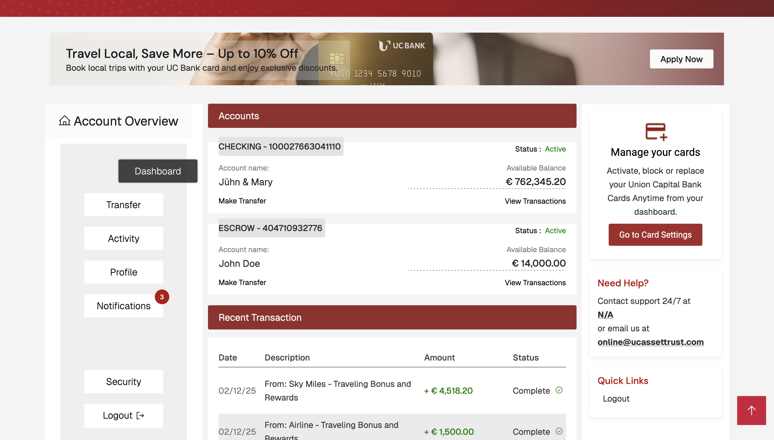
Task: Click the check icon on Airline transaction
Action: (x=559, y=431)
